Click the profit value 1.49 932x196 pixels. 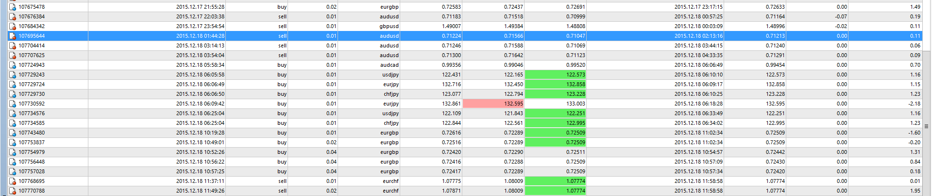click(915, 7)
